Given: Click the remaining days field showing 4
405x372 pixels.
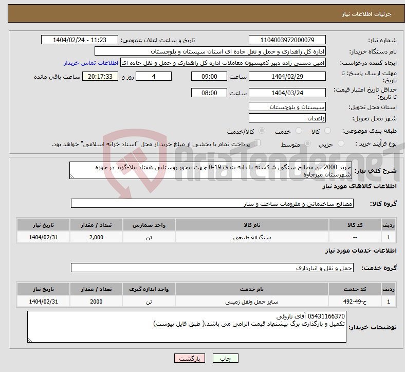Looking at the screenshot, I should point(154,76).
